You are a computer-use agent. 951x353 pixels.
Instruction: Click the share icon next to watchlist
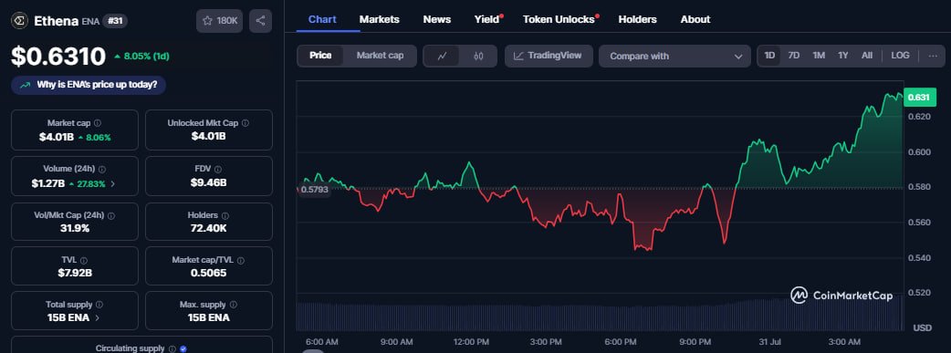[x=260, y=21]
